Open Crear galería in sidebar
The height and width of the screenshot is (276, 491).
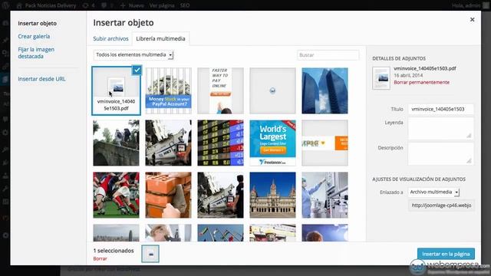coord(34,36)
